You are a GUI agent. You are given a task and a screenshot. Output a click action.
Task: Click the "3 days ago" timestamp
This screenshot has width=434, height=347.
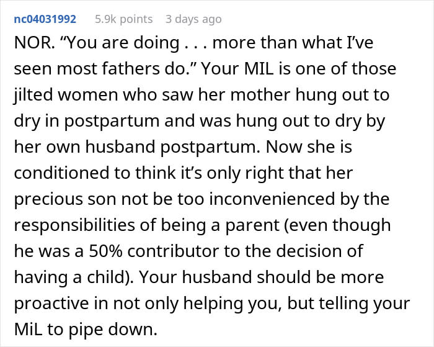(192, 19)
